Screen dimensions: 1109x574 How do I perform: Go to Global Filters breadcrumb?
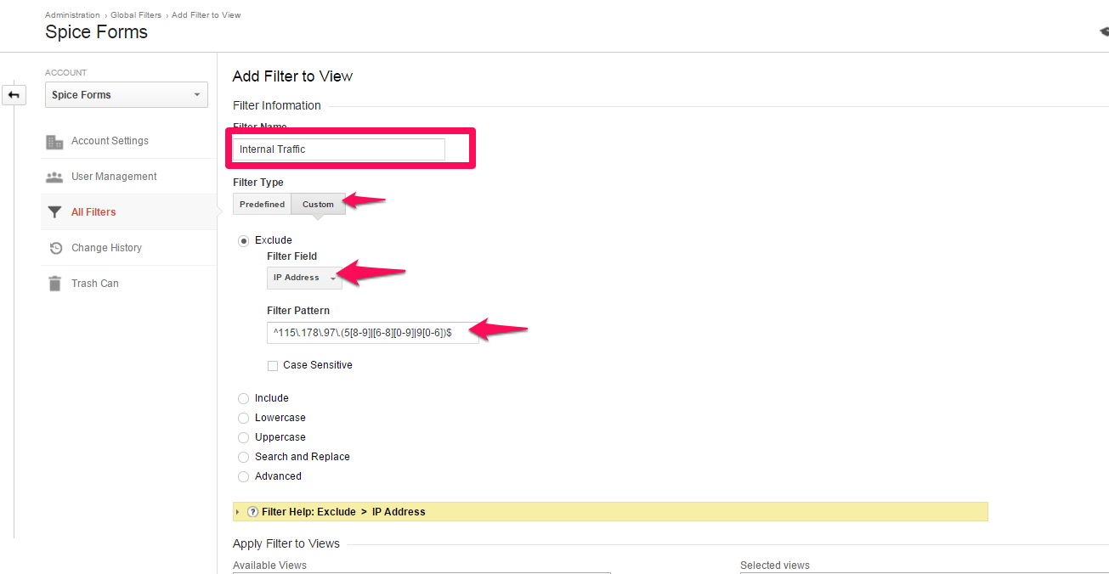[138, 15]
